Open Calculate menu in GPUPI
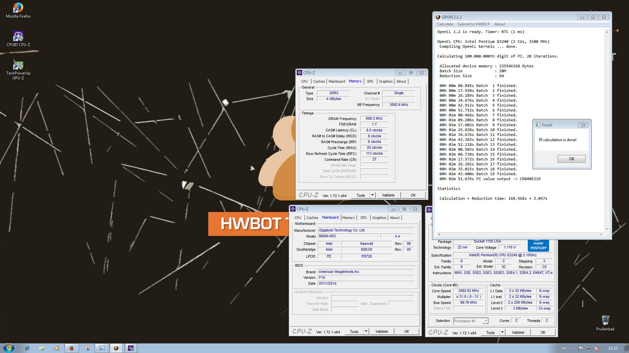 click(x=445, y=24)
